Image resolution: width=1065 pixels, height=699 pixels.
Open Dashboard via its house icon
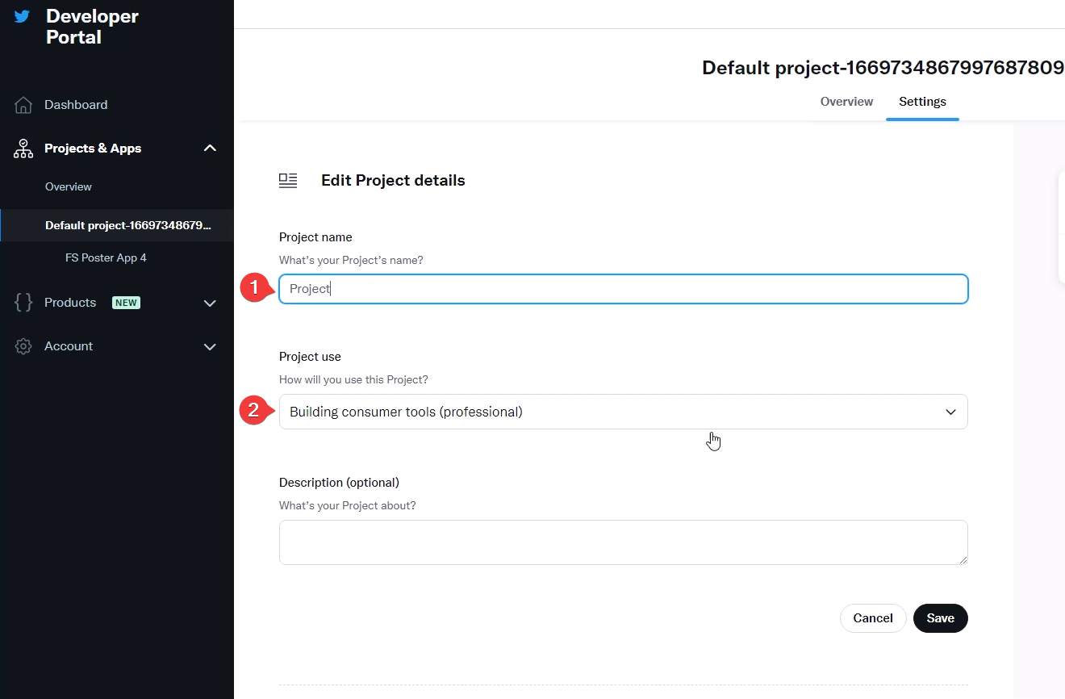(x=23, y=105)
